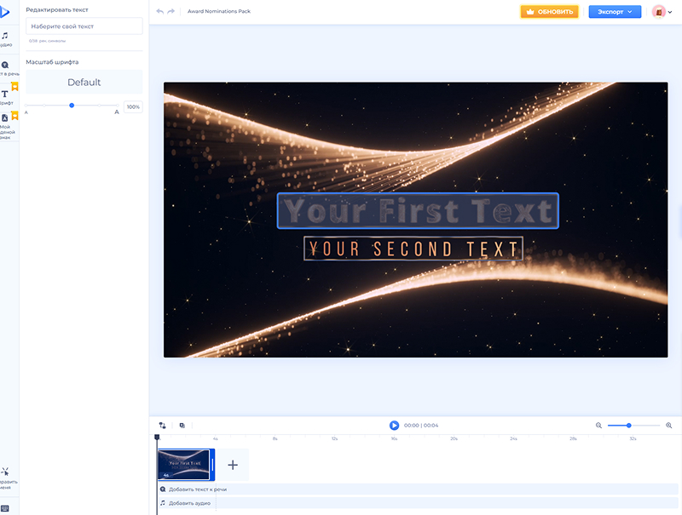Click the undo arrow icon
Screen dimensions: 682x515
(x=159, y=12)
